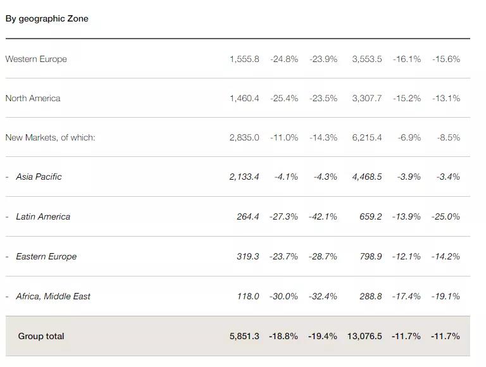Click the Group total row label

pyautogui.click(x=41, y=336)
